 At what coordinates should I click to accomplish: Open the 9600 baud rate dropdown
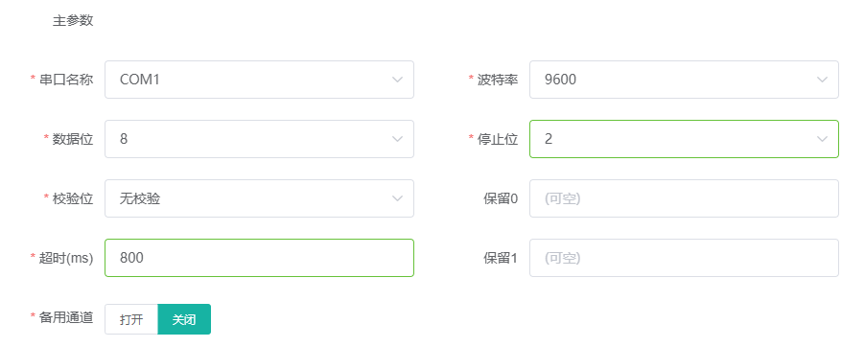(x=684, y=80)
